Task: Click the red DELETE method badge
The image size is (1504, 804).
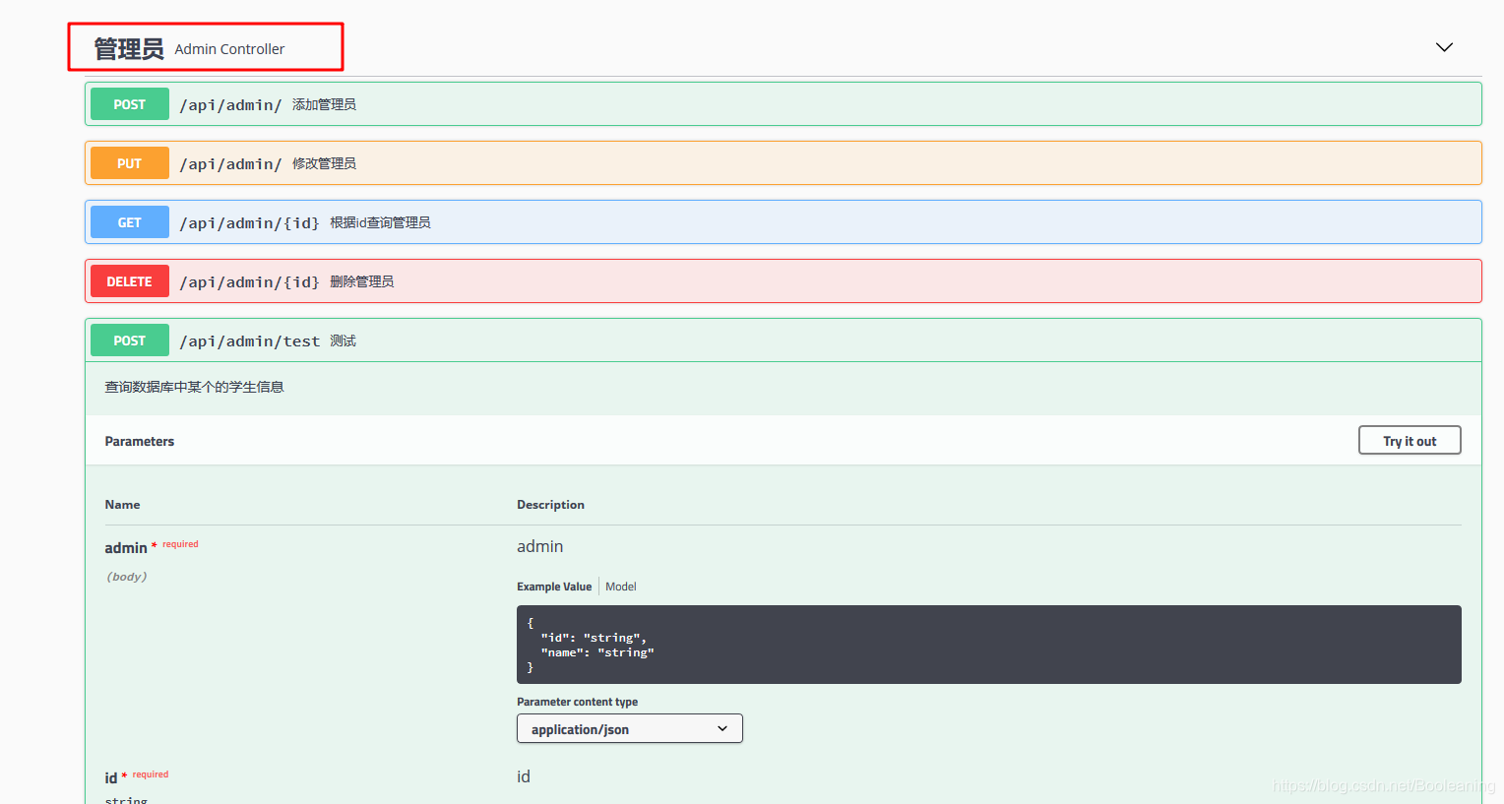Action: click(x=130, y=281)
